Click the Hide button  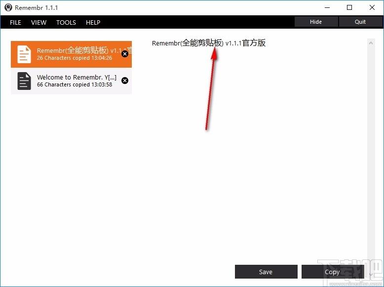tap(316, 22)
